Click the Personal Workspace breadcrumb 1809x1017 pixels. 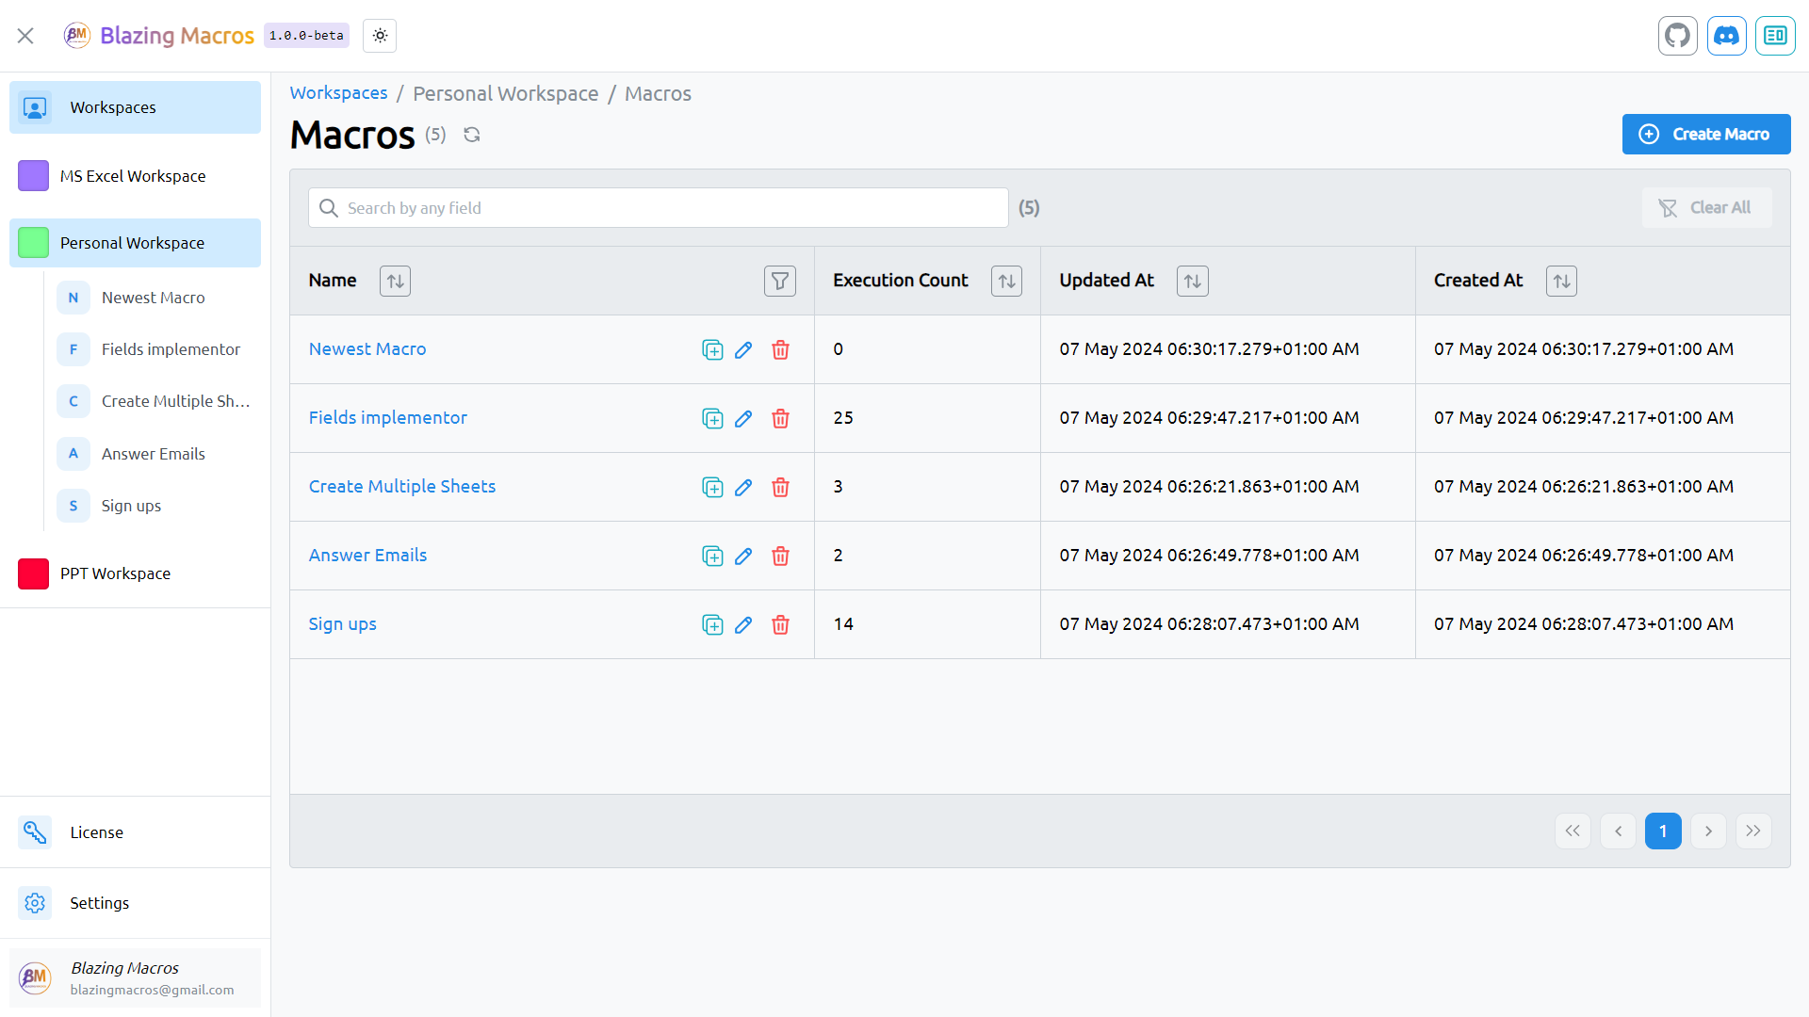(x=505, y=94)
